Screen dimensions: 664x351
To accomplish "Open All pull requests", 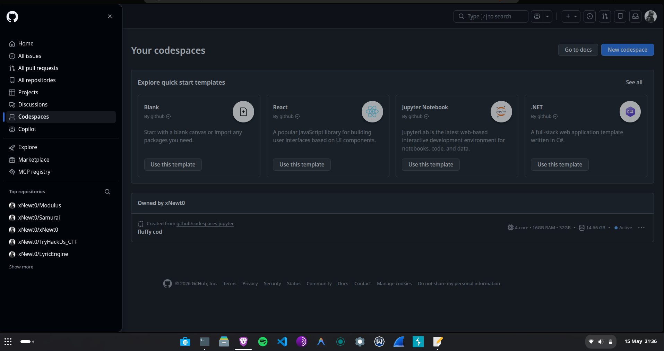I will 61,68.
